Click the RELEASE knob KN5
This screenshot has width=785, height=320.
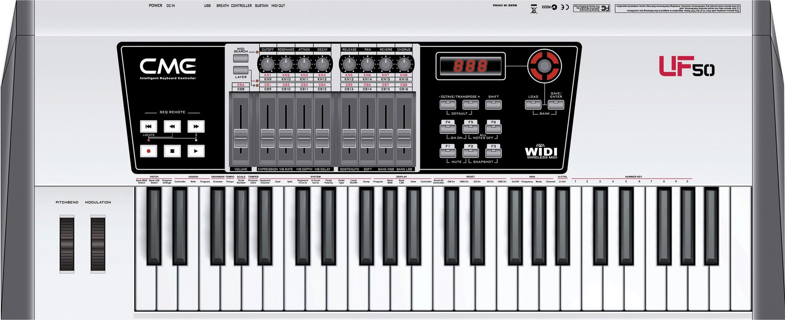pyautogui.click(x=349, y=64)
